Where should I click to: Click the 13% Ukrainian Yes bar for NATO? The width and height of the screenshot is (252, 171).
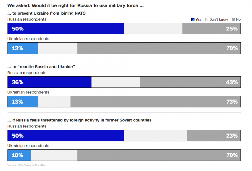23,48
